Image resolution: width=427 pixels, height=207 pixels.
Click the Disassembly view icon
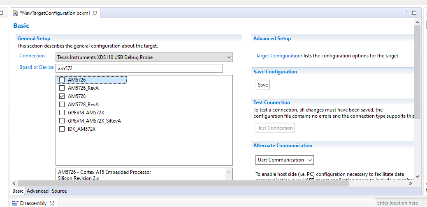[15, 203]
